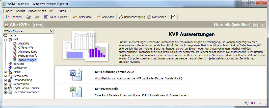Open Meine Entwürfe in the tree
Image resolution: width=269 pixels, height=108 pixels.
28,56
